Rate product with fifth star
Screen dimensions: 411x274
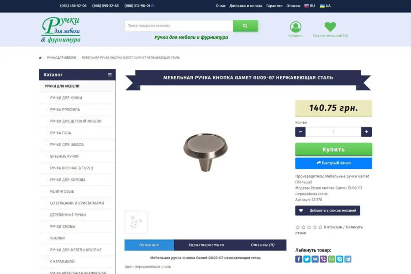coord(320,227)
